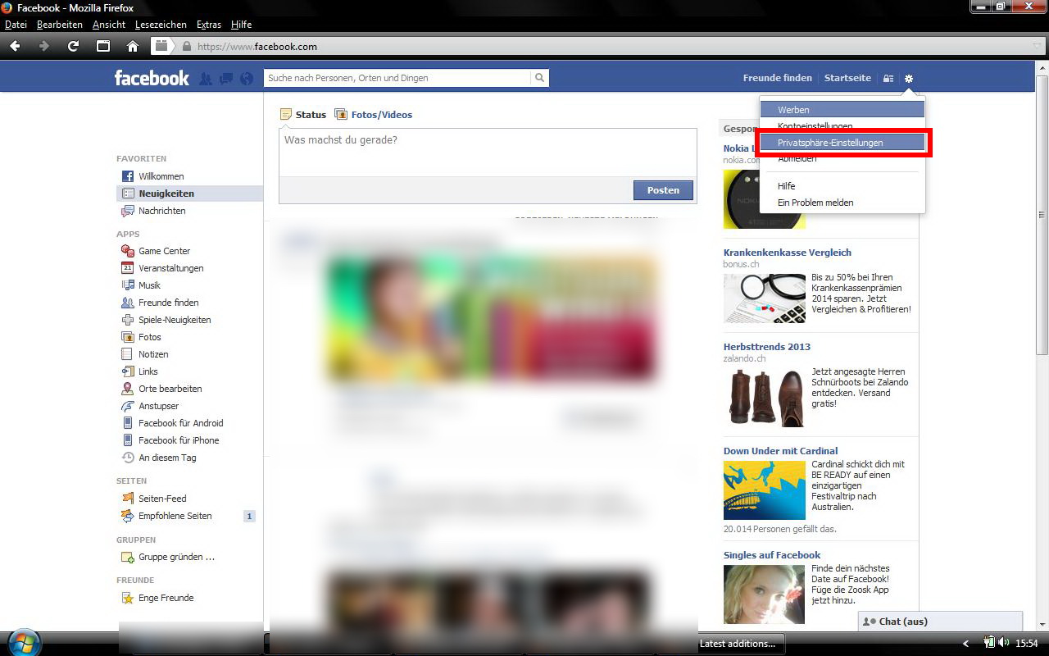
Task: Open the Datei menu
Action: [16, 25]
